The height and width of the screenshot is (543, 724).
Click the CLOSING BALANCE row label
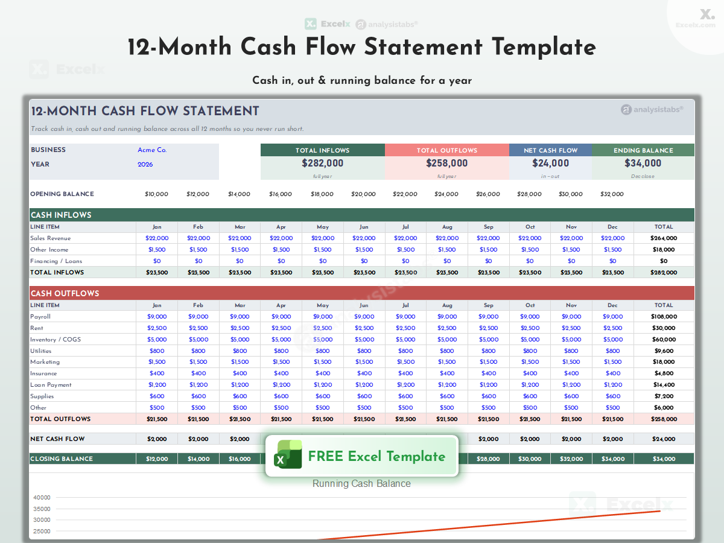[62, 459]
